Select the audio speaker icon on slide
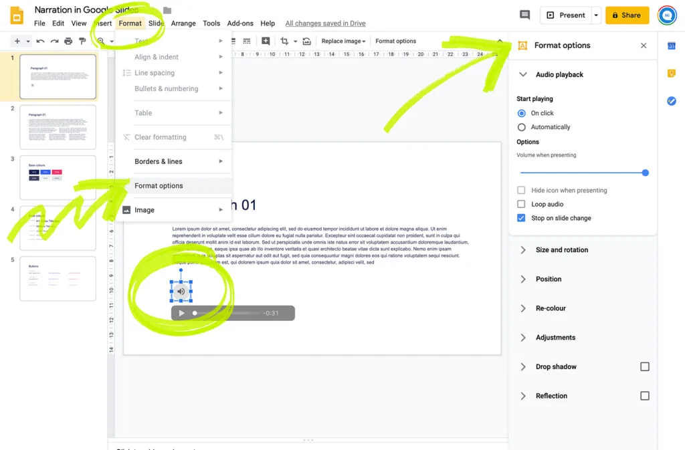The image size is (685, 450). pyautogui.click(x=181, y=291)
